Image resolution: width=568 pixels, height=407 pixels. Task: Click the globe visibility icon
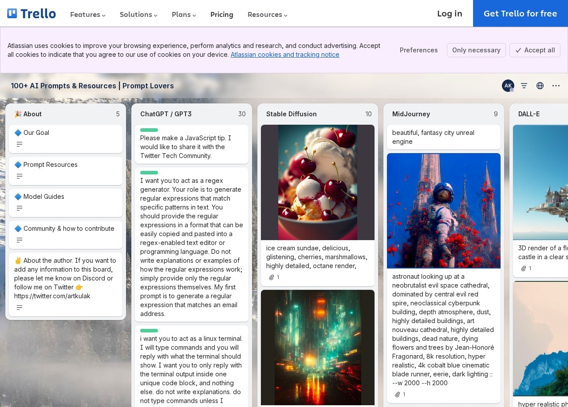point(540,86)
